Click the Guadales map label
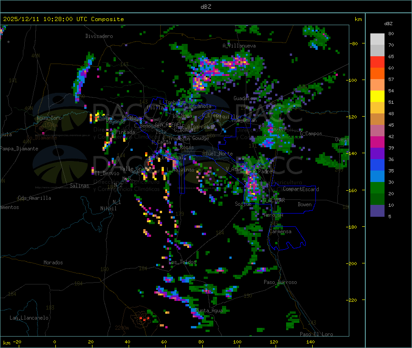The image size is (412, 348). (244, 98)
